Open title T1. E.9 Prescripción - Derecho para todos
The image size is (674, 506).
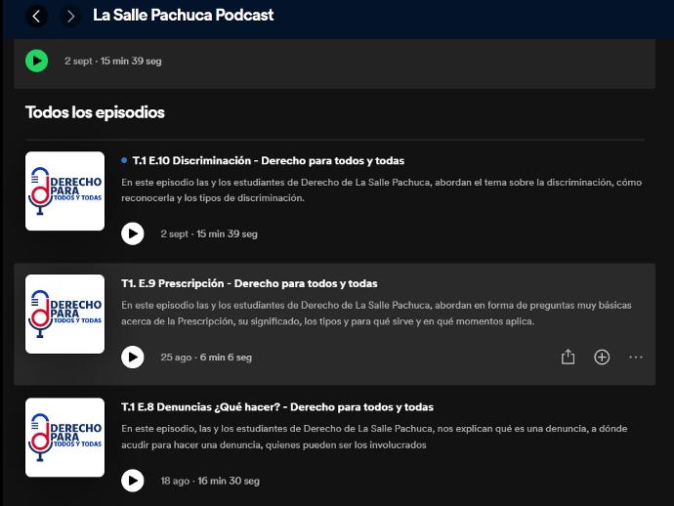pos(249,283)
